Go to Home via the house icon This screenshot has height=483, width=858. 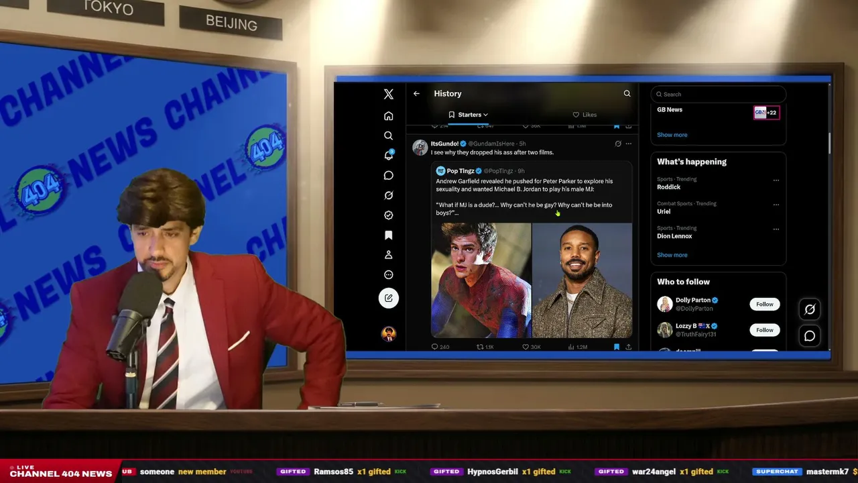coord(388,116)
